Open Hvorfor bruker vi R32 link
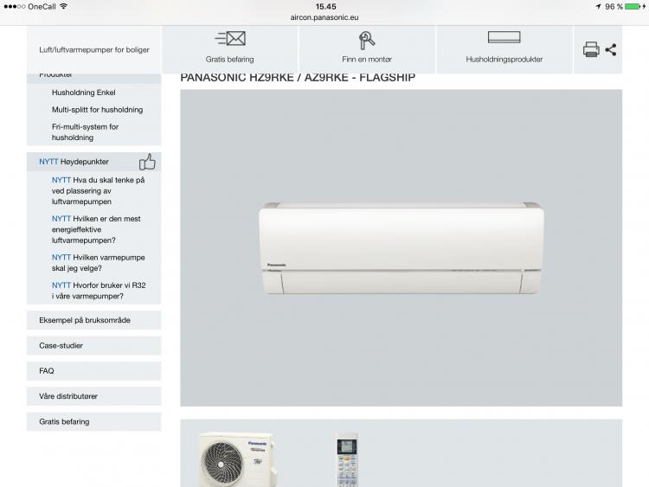The height and width of the screenshot is (487, 649). pos(99,291)
